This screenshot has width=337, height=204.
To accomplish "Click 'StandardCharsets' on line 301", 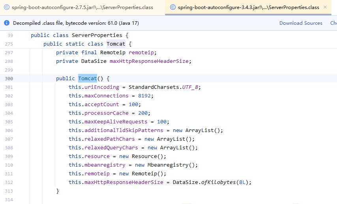I will pyautogui.click(x=154, y=87).
